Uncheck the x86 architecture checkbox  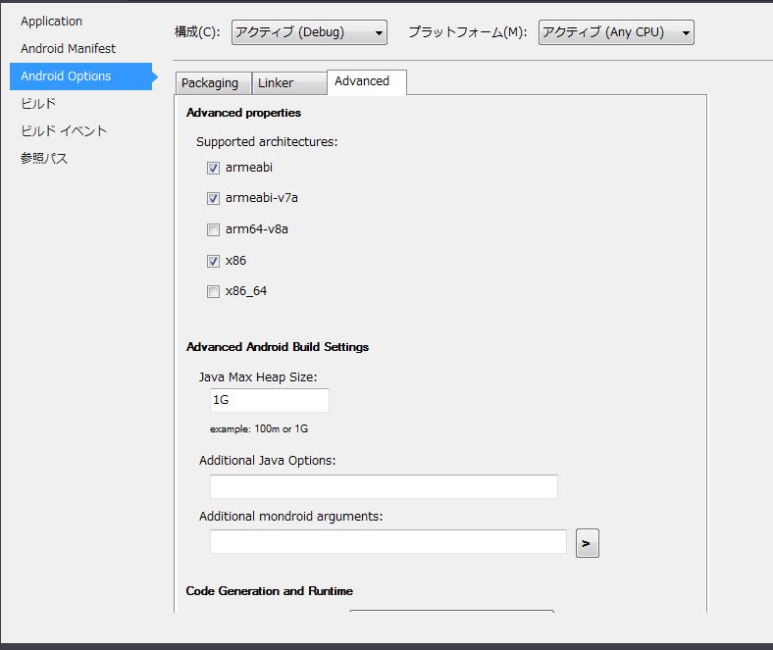click(213, 261)
